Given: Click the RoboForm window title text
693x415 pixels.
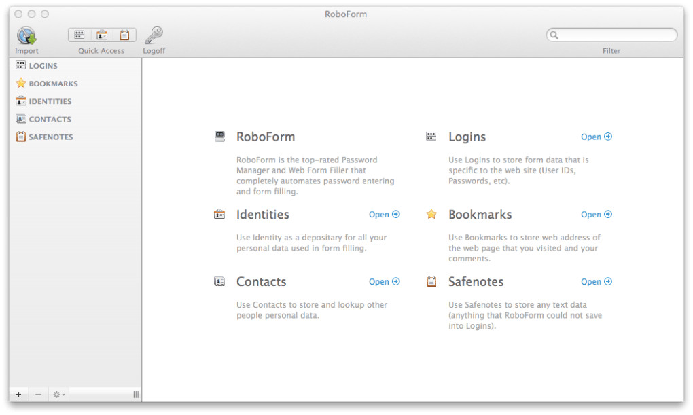Looking at the screenshot, I should 346,14.
